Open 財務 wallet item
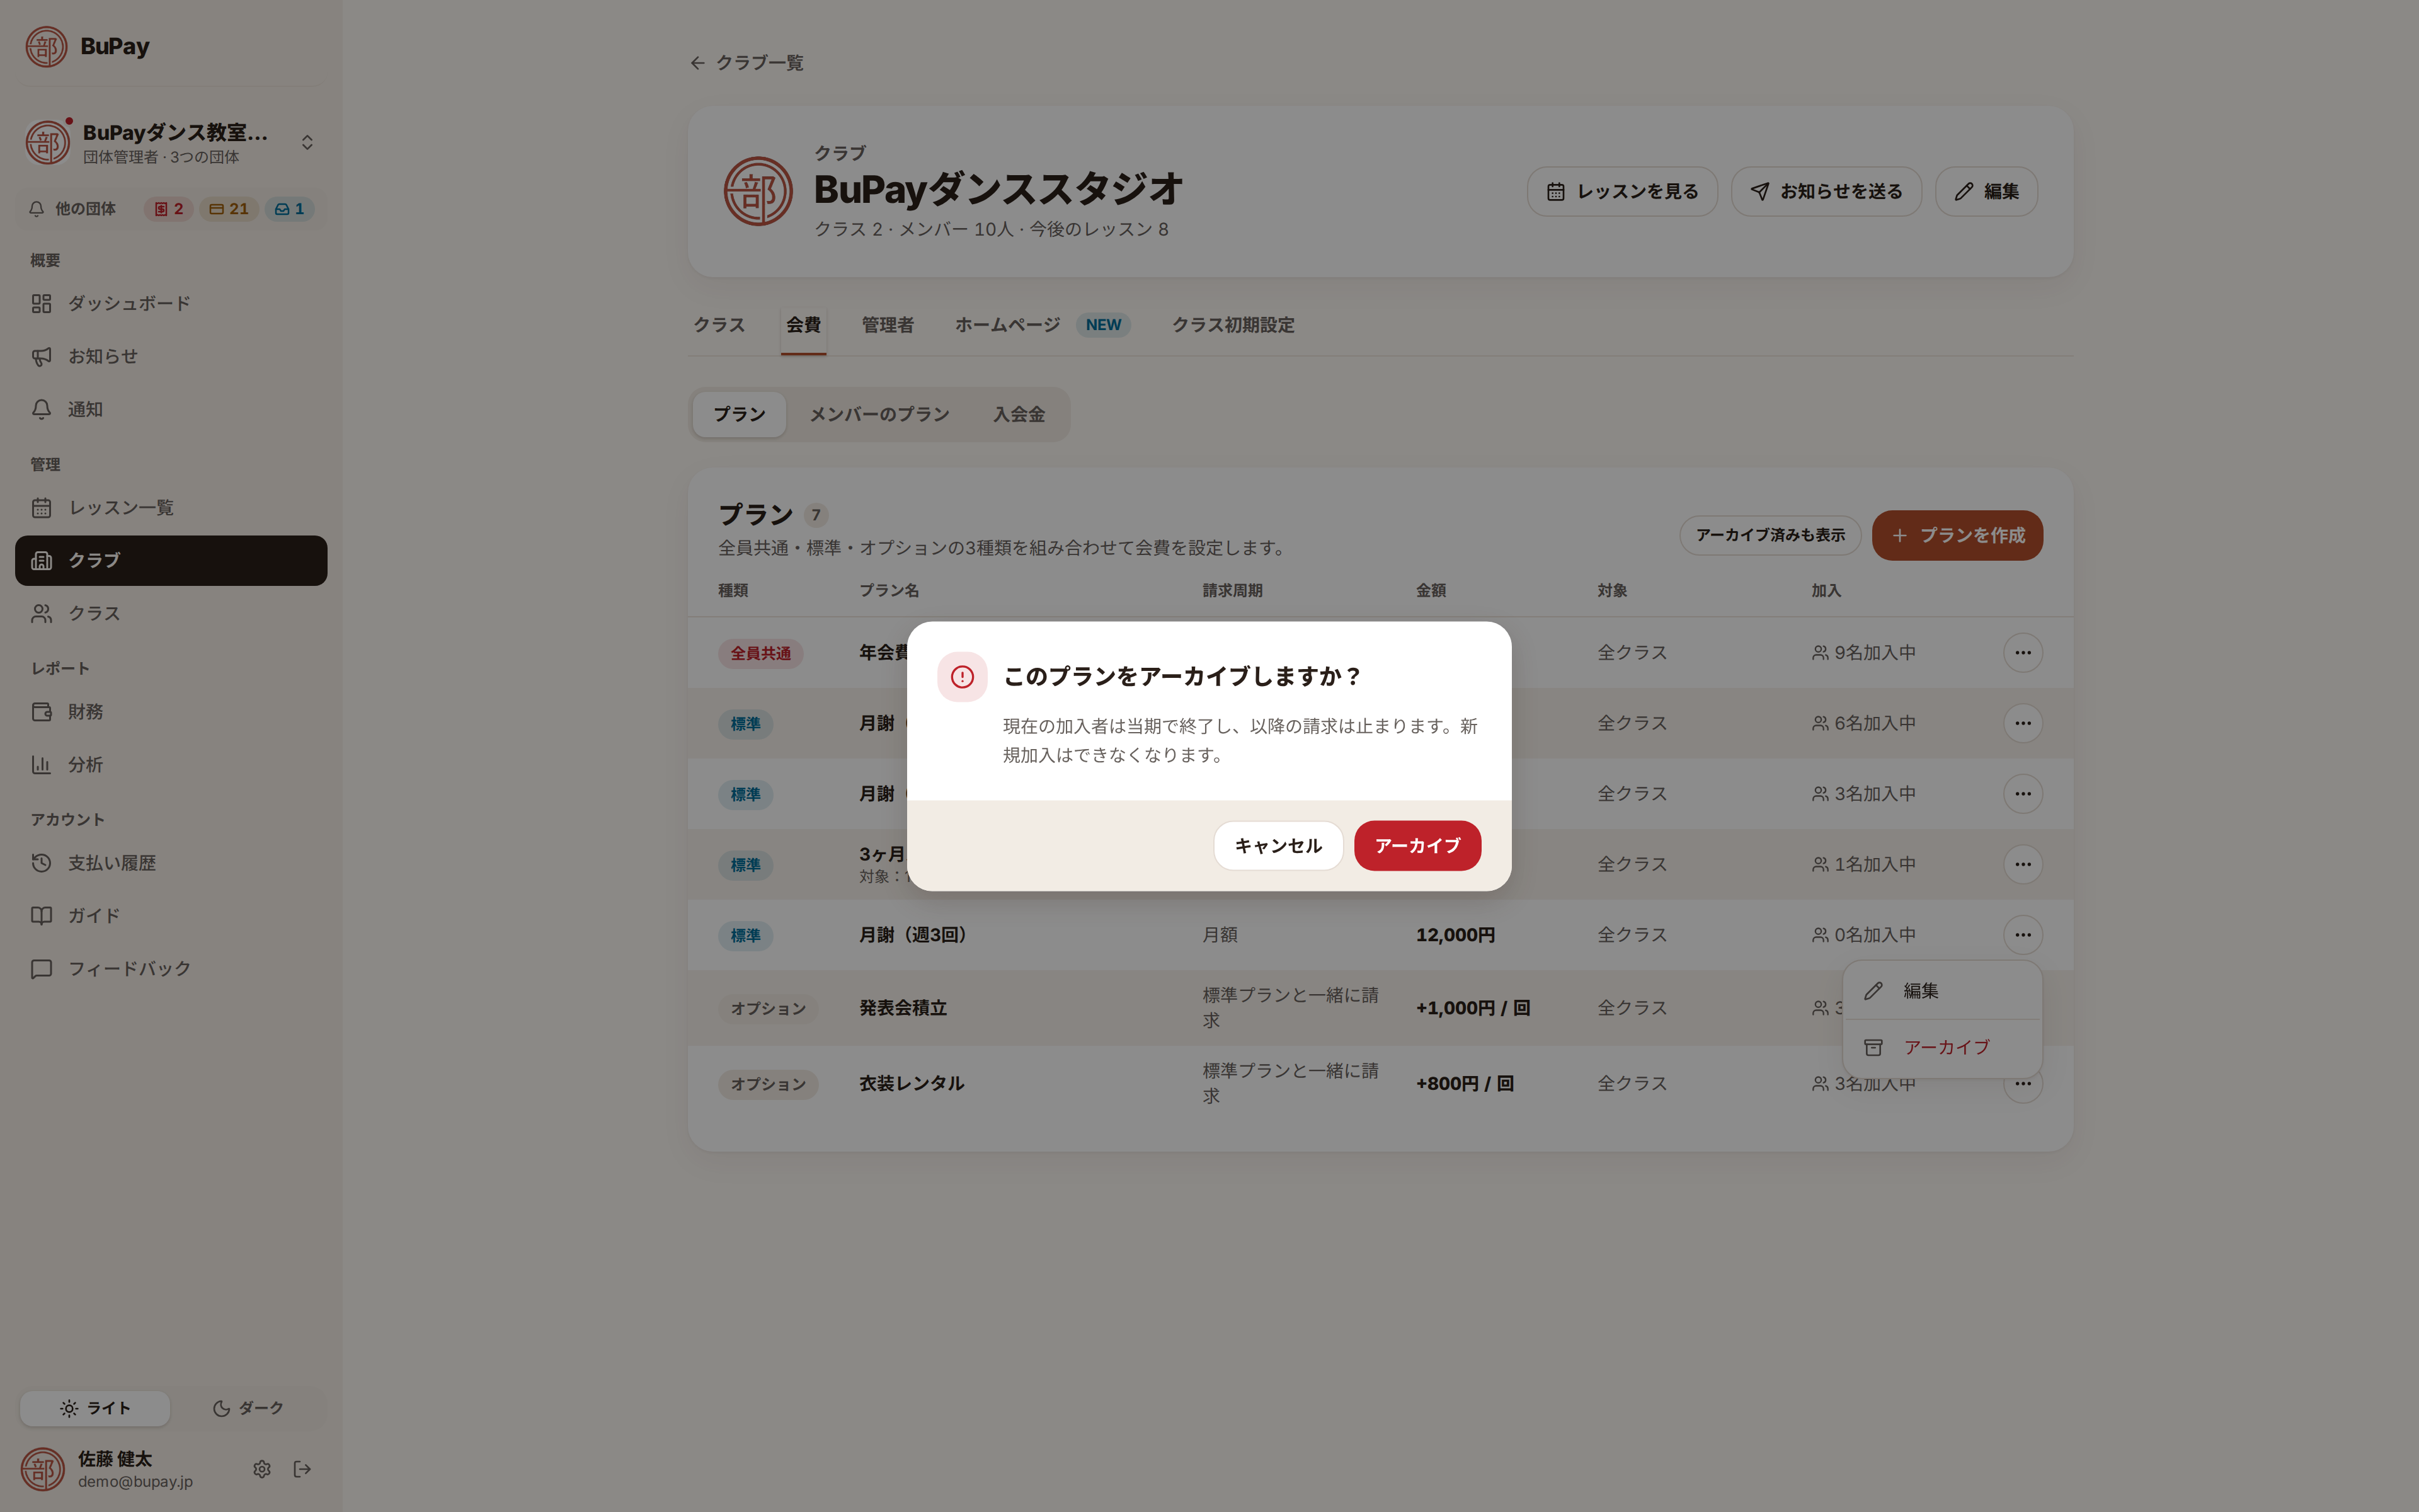 (x=171, y=712)
